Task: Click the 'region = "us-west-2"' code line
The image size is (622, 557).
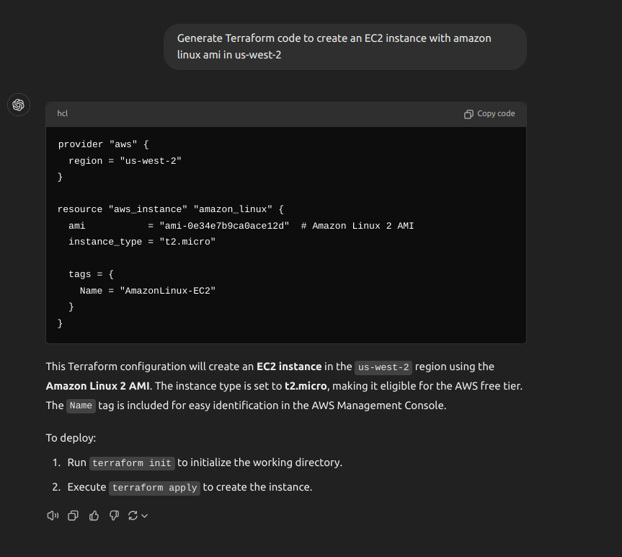Action: [125, 161]
